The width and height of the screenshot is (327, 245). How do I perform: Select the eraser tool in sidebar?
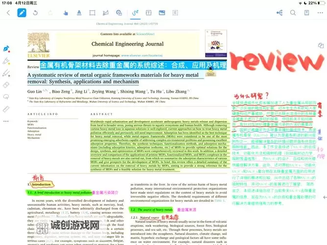(6, 85)
